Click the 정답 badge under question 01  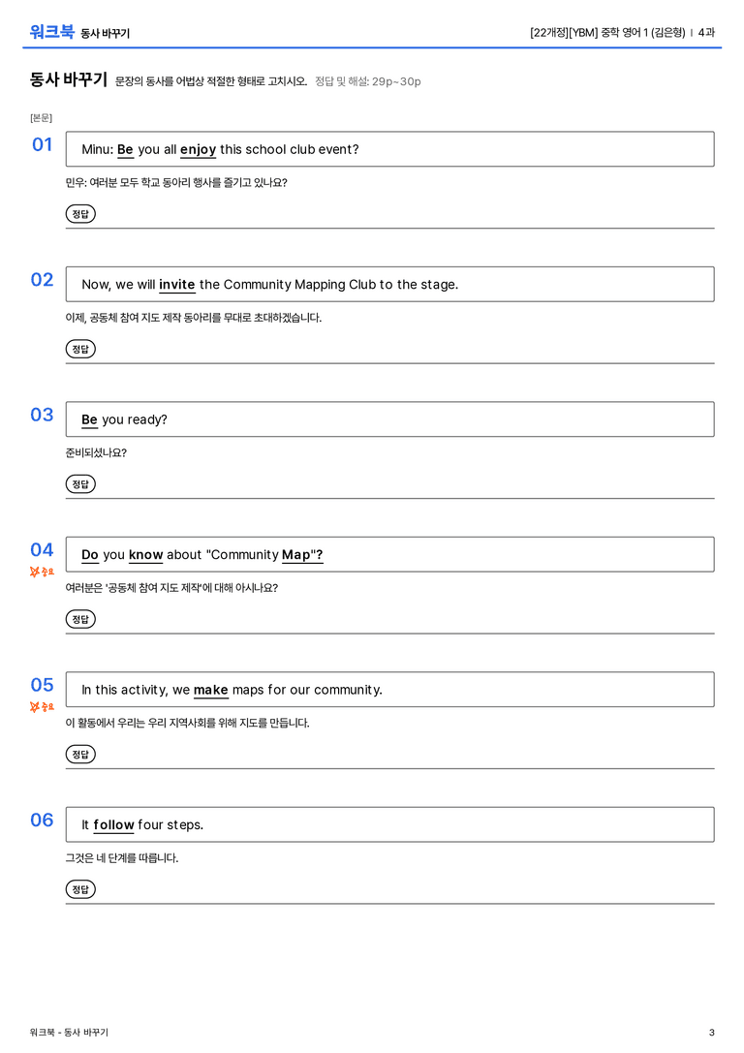pyautogui.click(x=80, y=213)
